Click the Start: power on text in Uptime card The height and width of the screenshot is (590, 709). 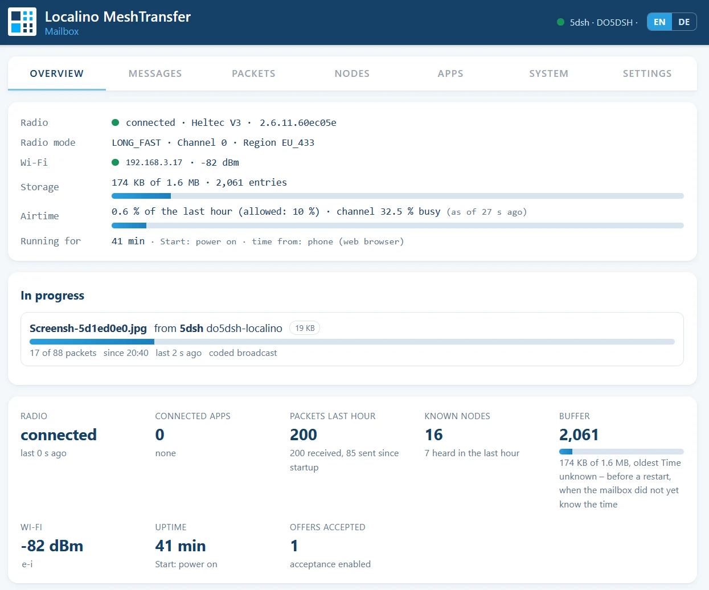[x=186, y=564]
